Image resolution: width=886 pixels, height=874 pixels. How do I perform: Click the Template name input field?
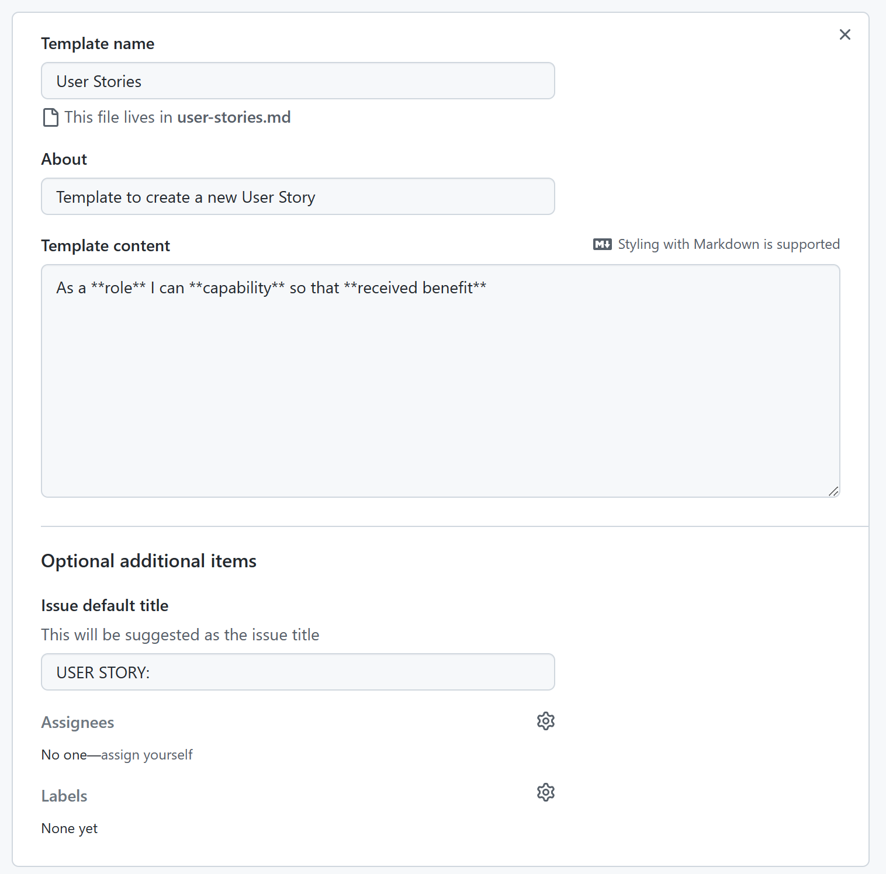coord(297,81)
